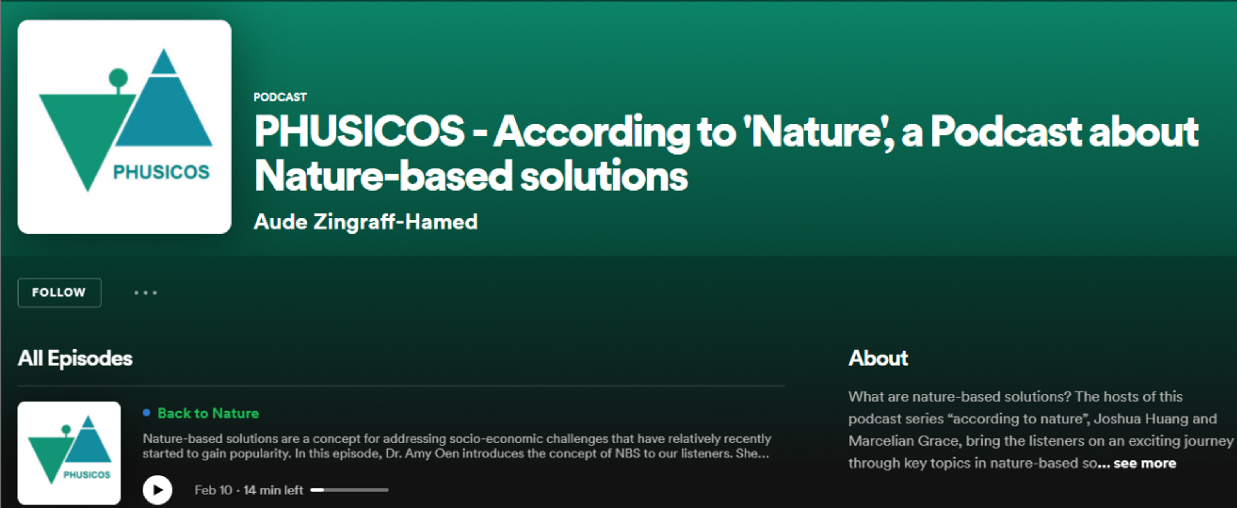Viewport: 1237px width, 508px height.
Task: Click the author name Aude Zingraff-Hamed
Action: 365,222
